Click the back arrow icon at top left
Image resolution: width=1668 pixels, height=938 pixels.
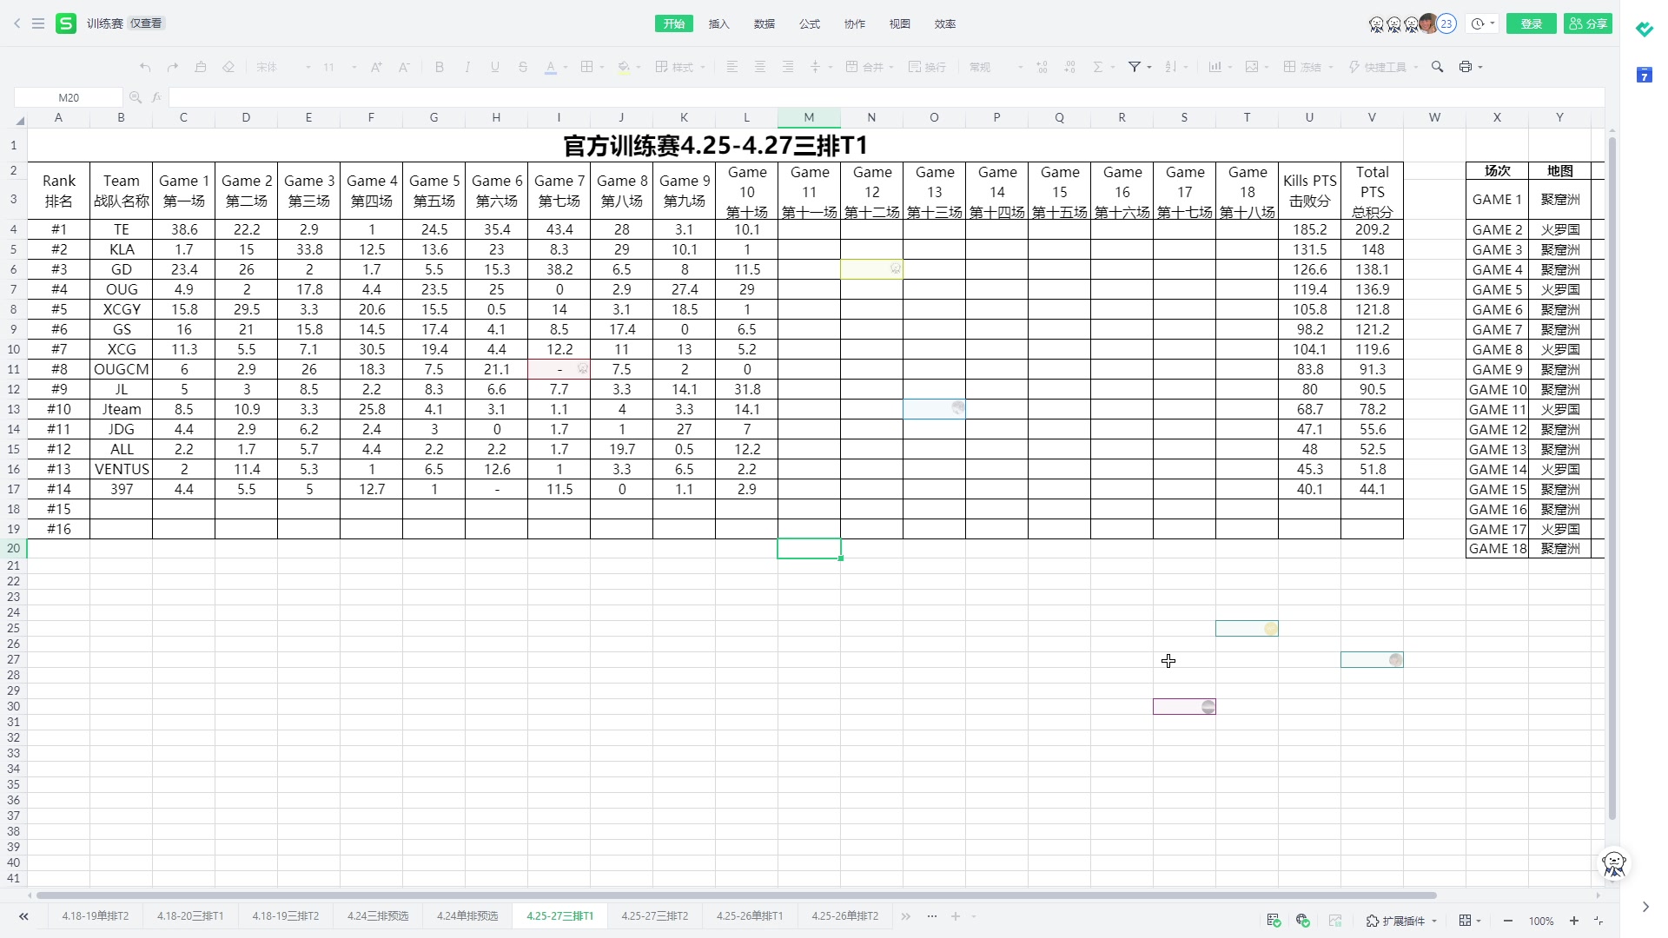[x=17, y=23]
